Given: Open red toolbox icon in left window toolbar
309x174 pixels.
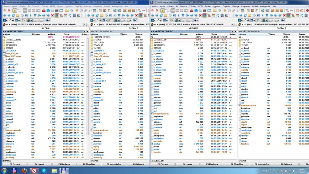Looking at the screenshot, I should tap(44, 11).
